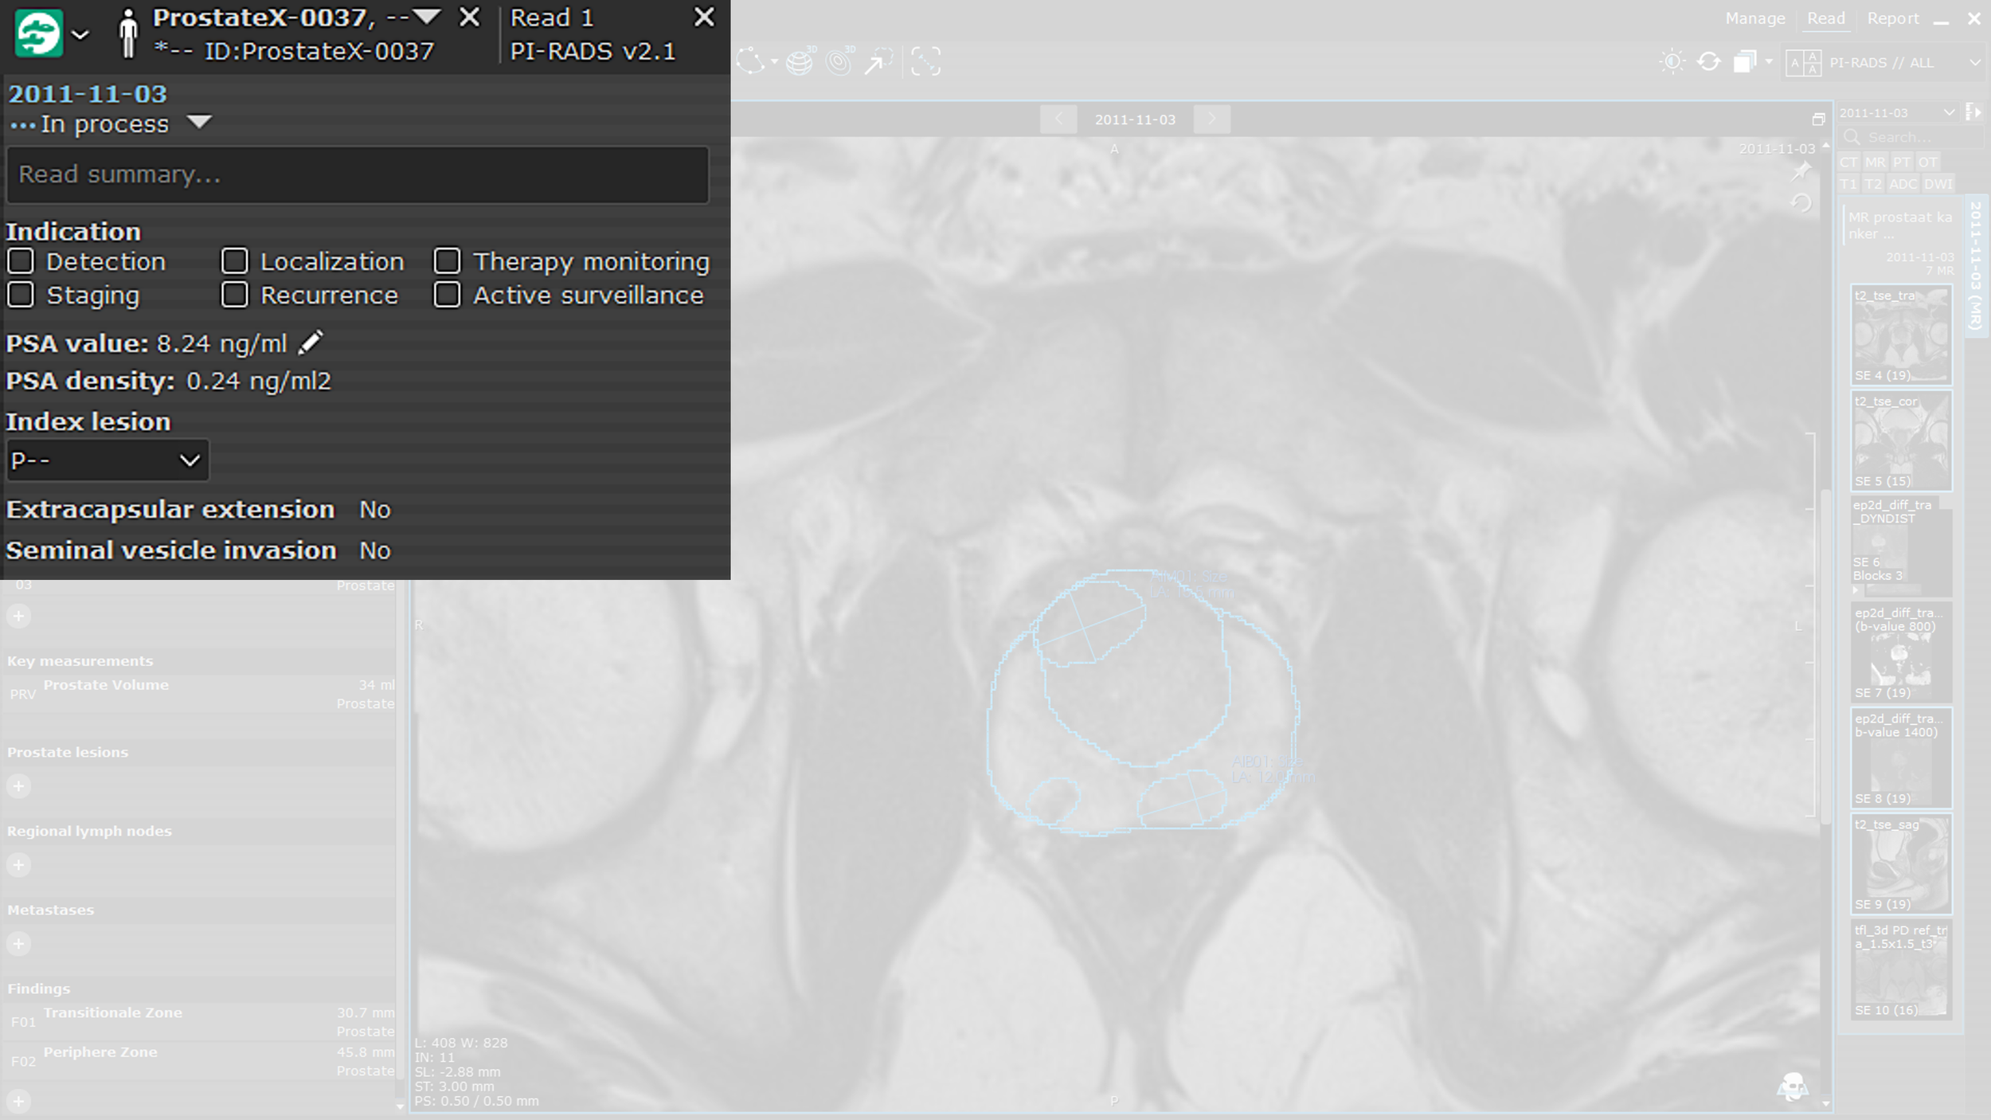Open the t2_tse_sag series thumbnail
The image size is (1991, 1120).
click(x=1900, y=863)
